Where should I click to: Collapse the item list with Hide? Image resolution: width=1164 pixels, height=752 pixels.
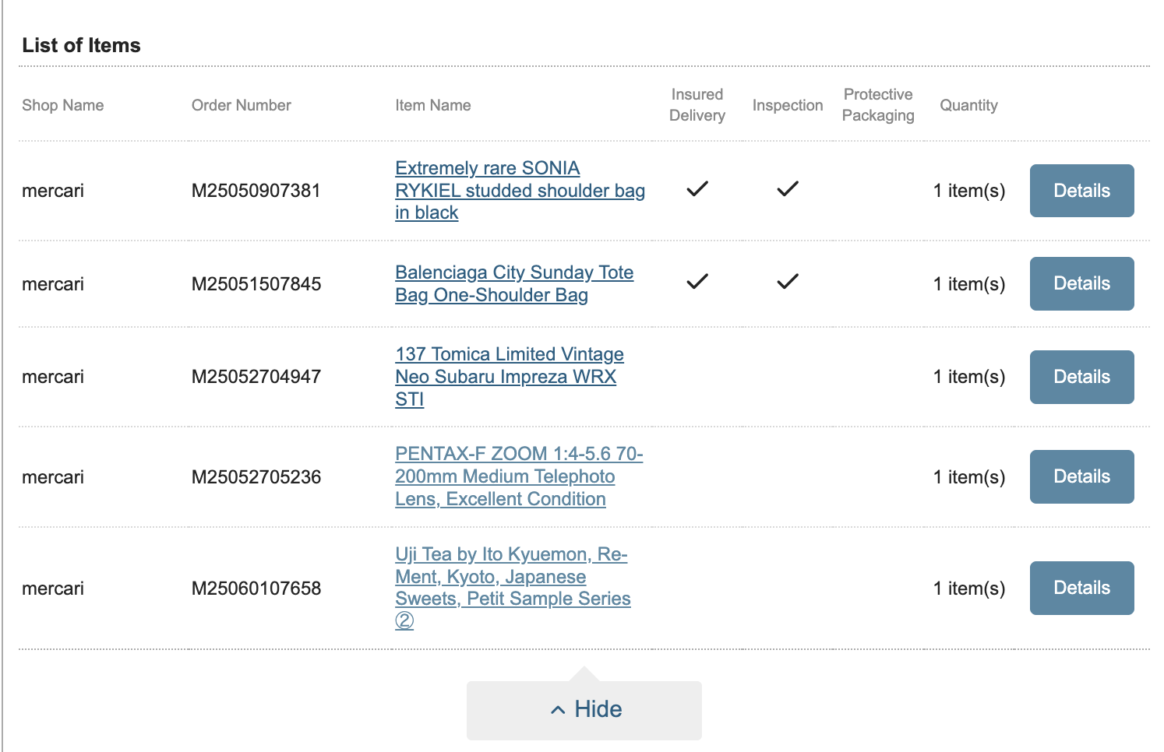[584, 709]
